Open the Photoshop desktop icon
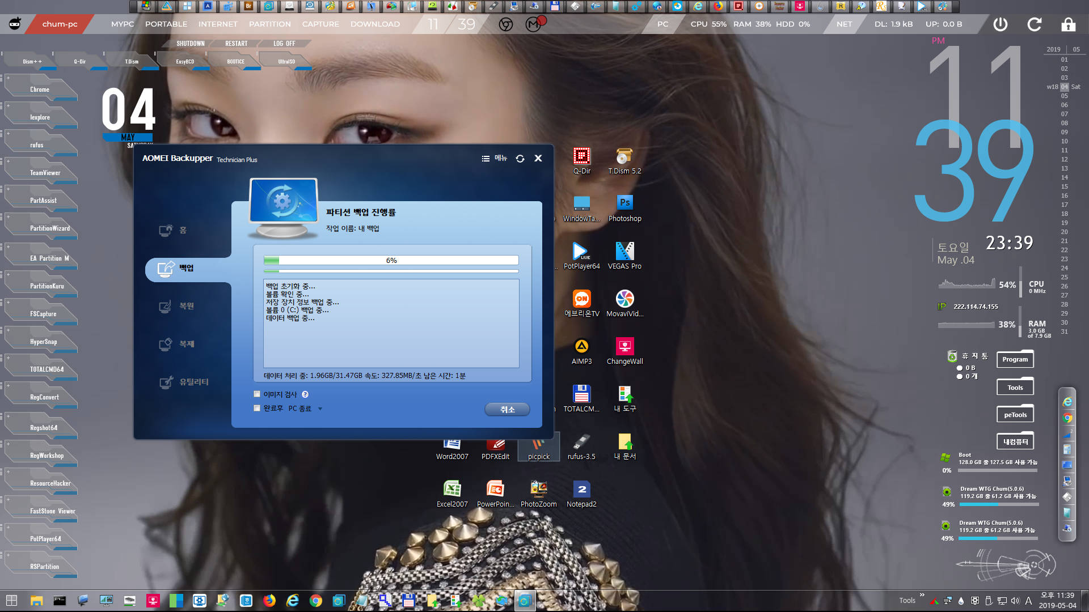1089x612 pixels. (624, 209)
